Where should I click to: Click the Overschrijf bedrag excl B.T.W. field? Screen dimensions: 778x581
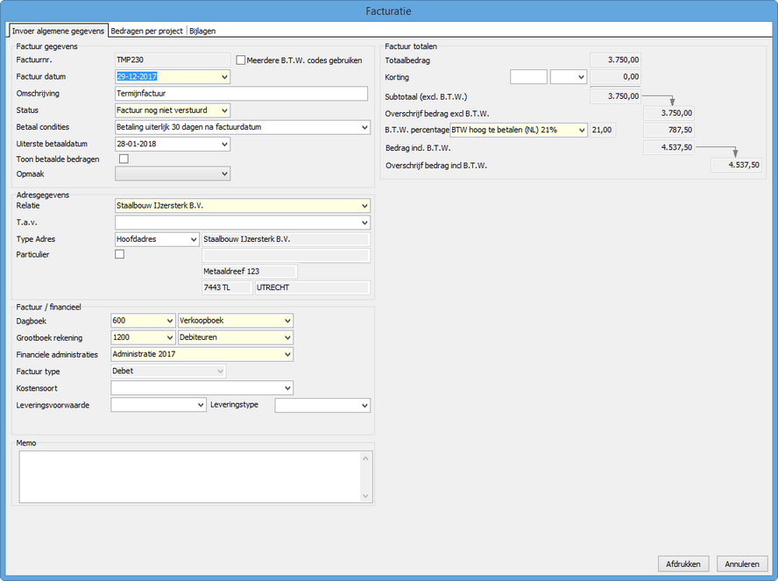[x=668, y=113]
